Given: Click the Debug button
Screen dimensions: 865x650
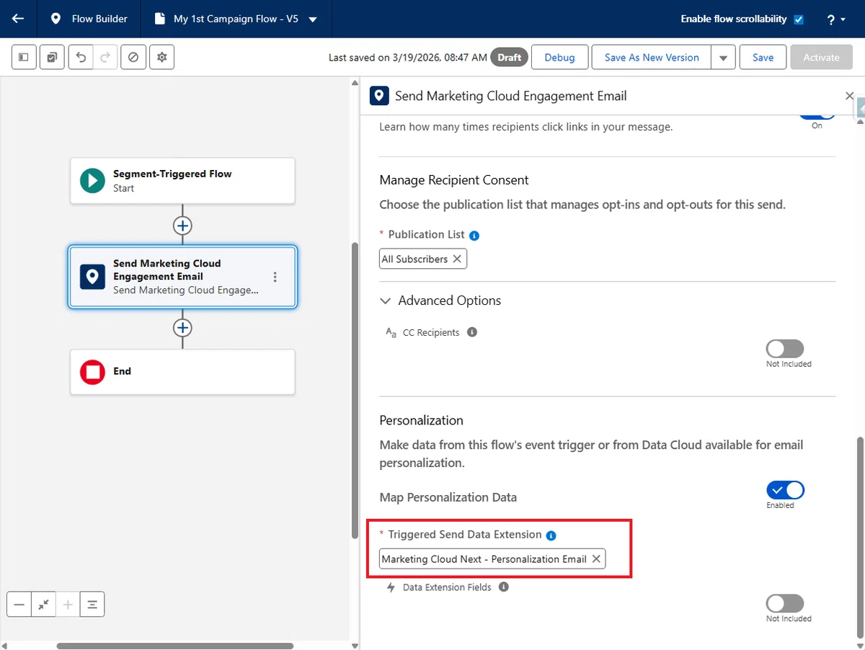Looking at the screenshot, I should 559,58.
